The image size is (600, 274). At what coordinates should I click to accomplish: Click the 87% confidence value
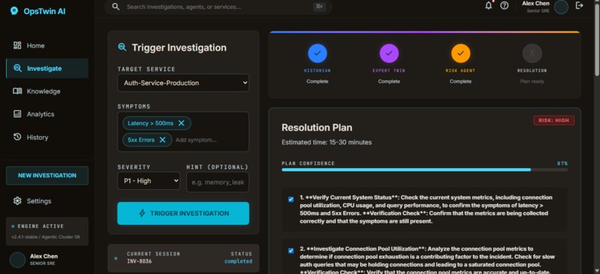coord(563,163)
